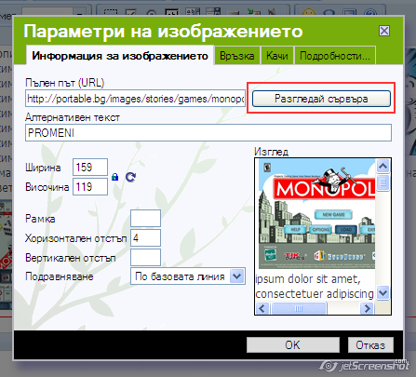Image resolution: width=416 pixels, height=377 pixels.
Task: Click the preview scroll left arrow
Action: click(x=262, y=308)
